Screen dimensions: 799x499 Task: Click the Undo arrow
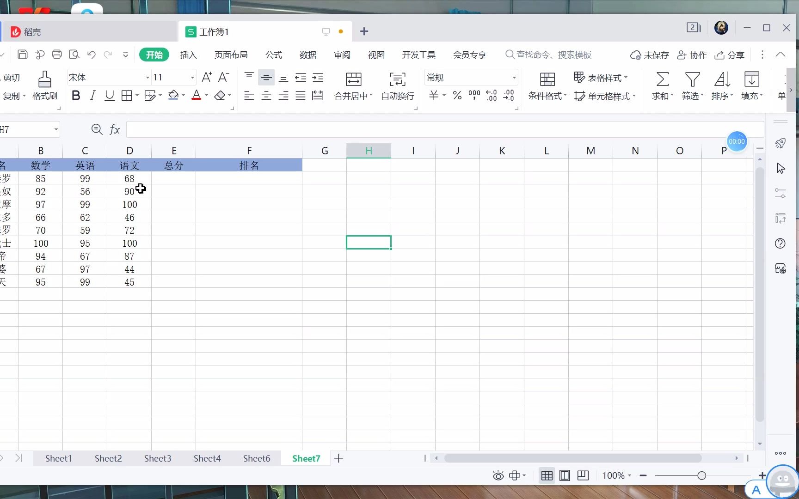coord(91,55)
